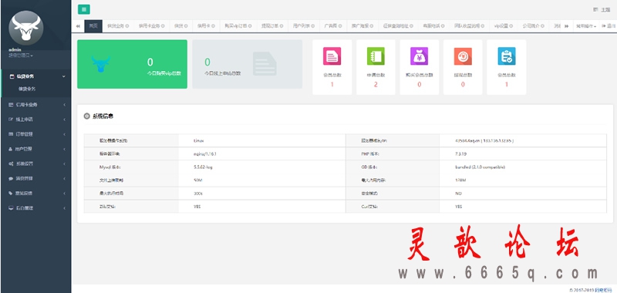The height and width of the screenshot is (293, 617).
Task: Click the orange yen coin icon
Action: [463, 56]
